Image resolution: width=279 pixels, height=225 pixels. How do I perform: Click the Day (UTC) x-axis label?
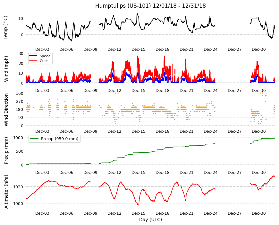click(150, 220)
